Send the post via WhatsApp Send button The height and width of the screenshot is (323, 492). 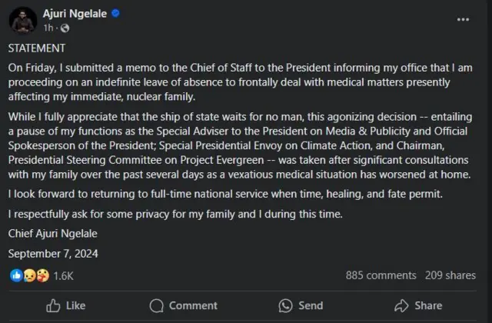(x=301, y=305)
